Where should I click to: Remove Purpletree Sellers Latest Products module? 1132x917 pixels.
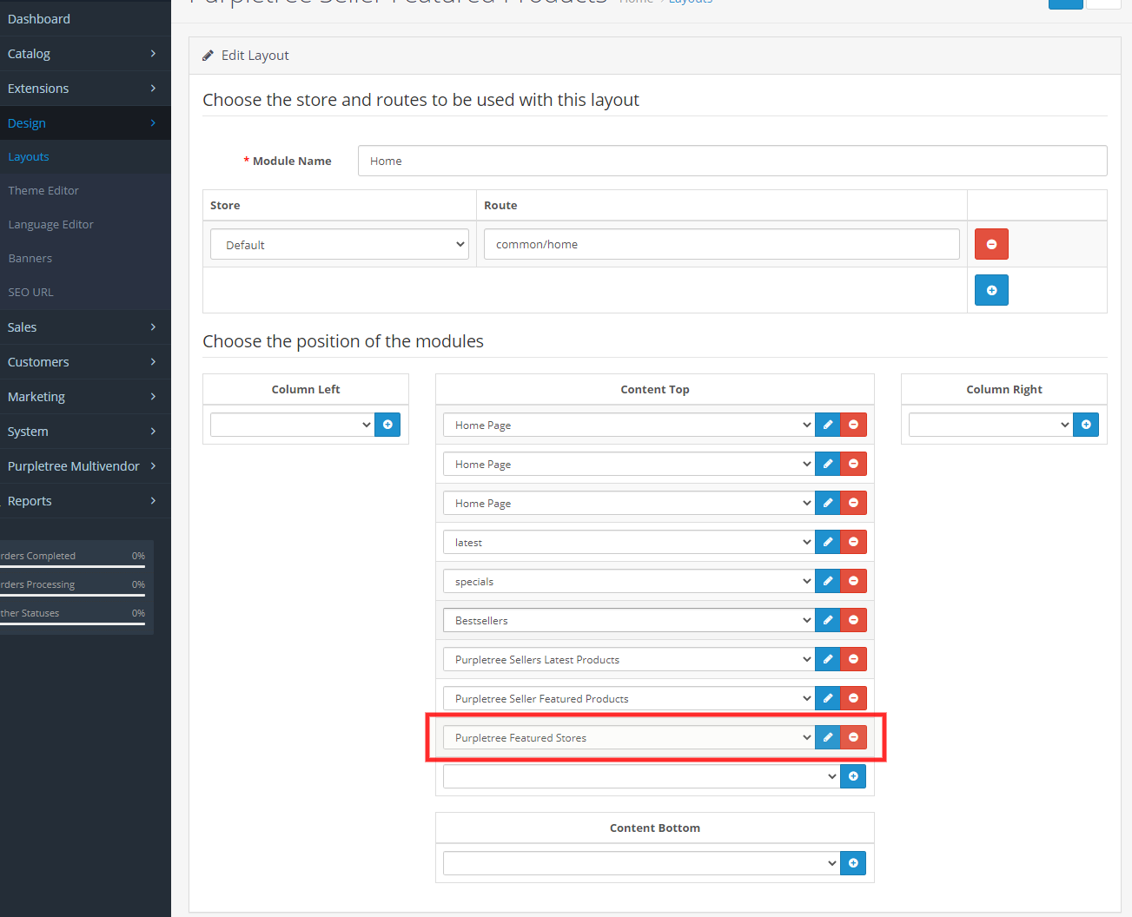tap(854, 659)
